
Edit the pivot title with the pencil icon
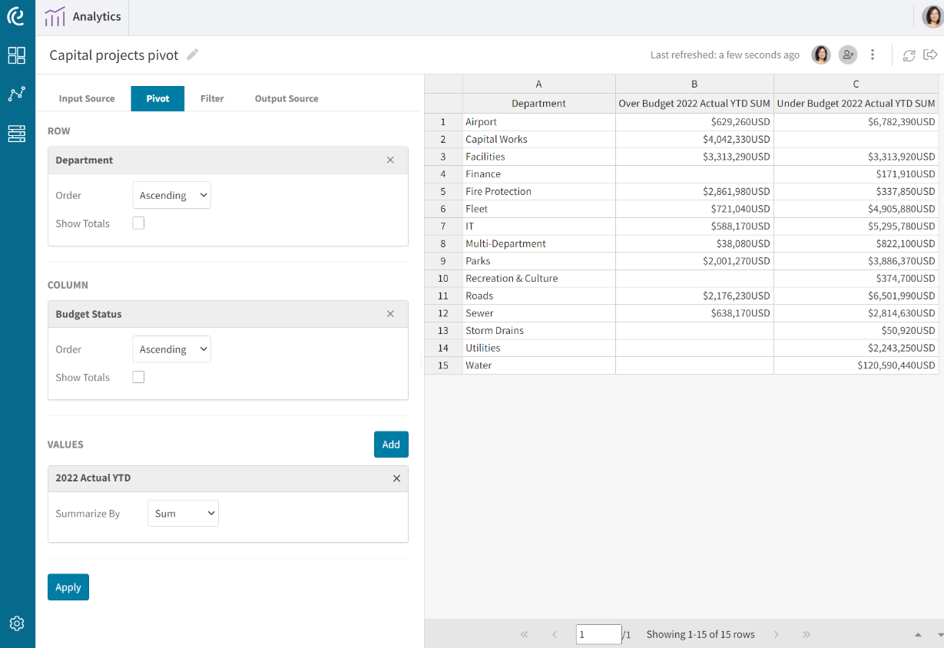(191, 55)
